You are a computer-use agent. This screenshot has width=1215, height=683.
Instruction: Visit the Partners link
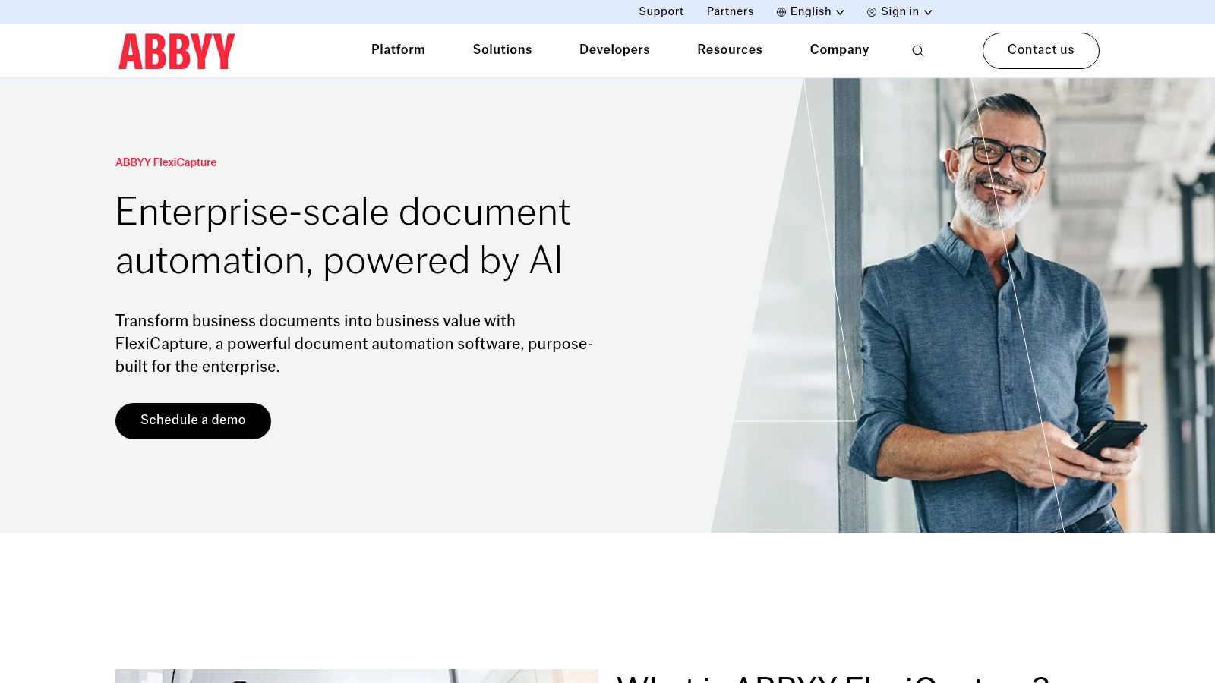(x=730, y=11)
